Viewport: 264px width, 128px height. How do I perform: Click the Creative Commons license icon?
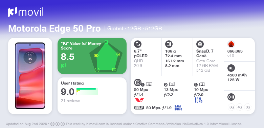pos(52,124)
